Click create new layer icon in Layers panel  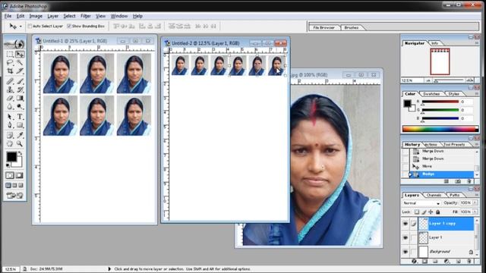(x=459, y=261)
